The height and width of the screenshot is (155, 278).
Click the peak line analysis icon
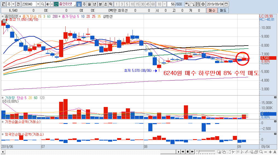[242, 152]
